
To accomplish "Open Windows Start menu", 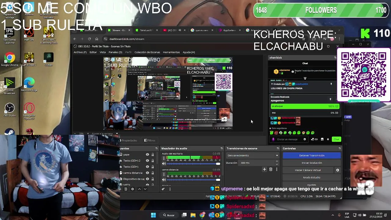I will [x=153, y=215].
